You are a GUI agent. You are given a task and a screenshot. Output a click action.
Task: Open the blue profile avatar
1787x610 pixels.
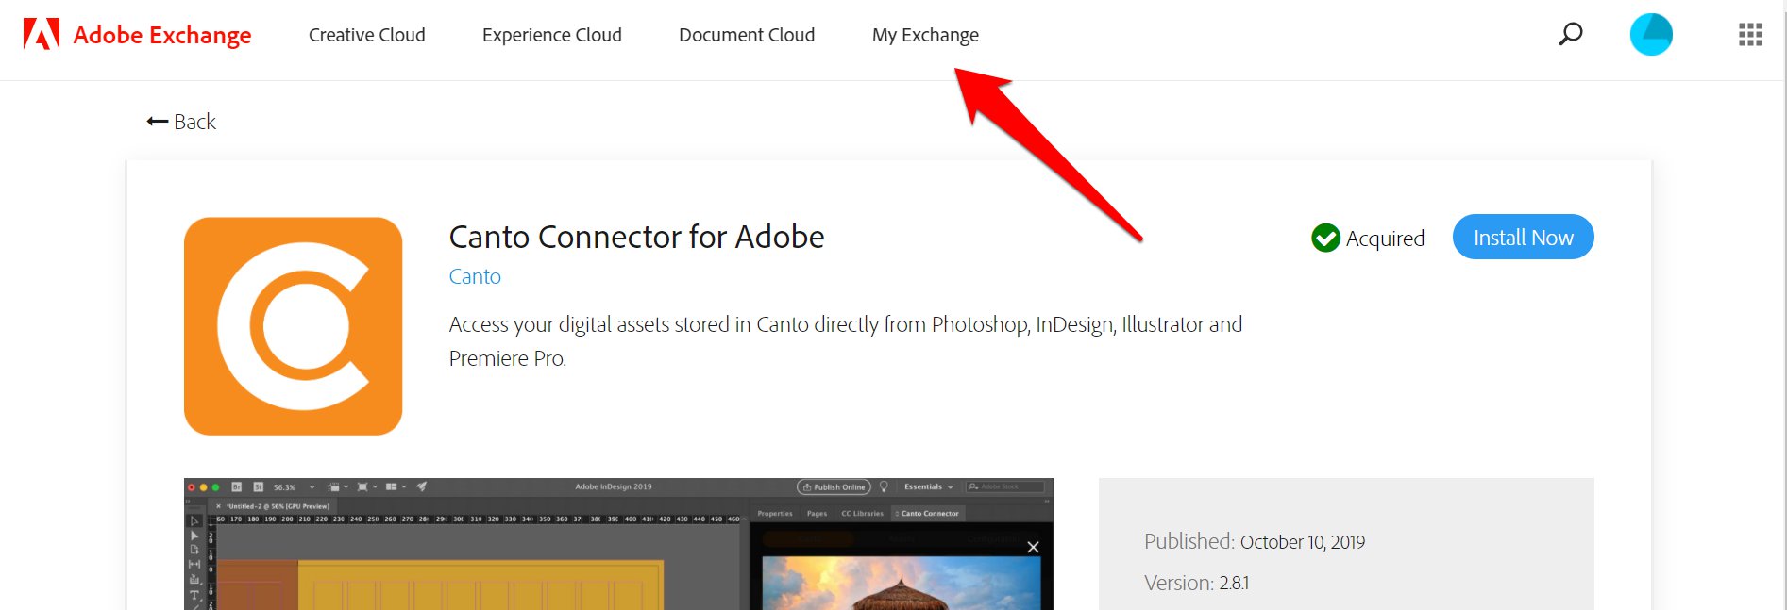tap(1651, 35)
